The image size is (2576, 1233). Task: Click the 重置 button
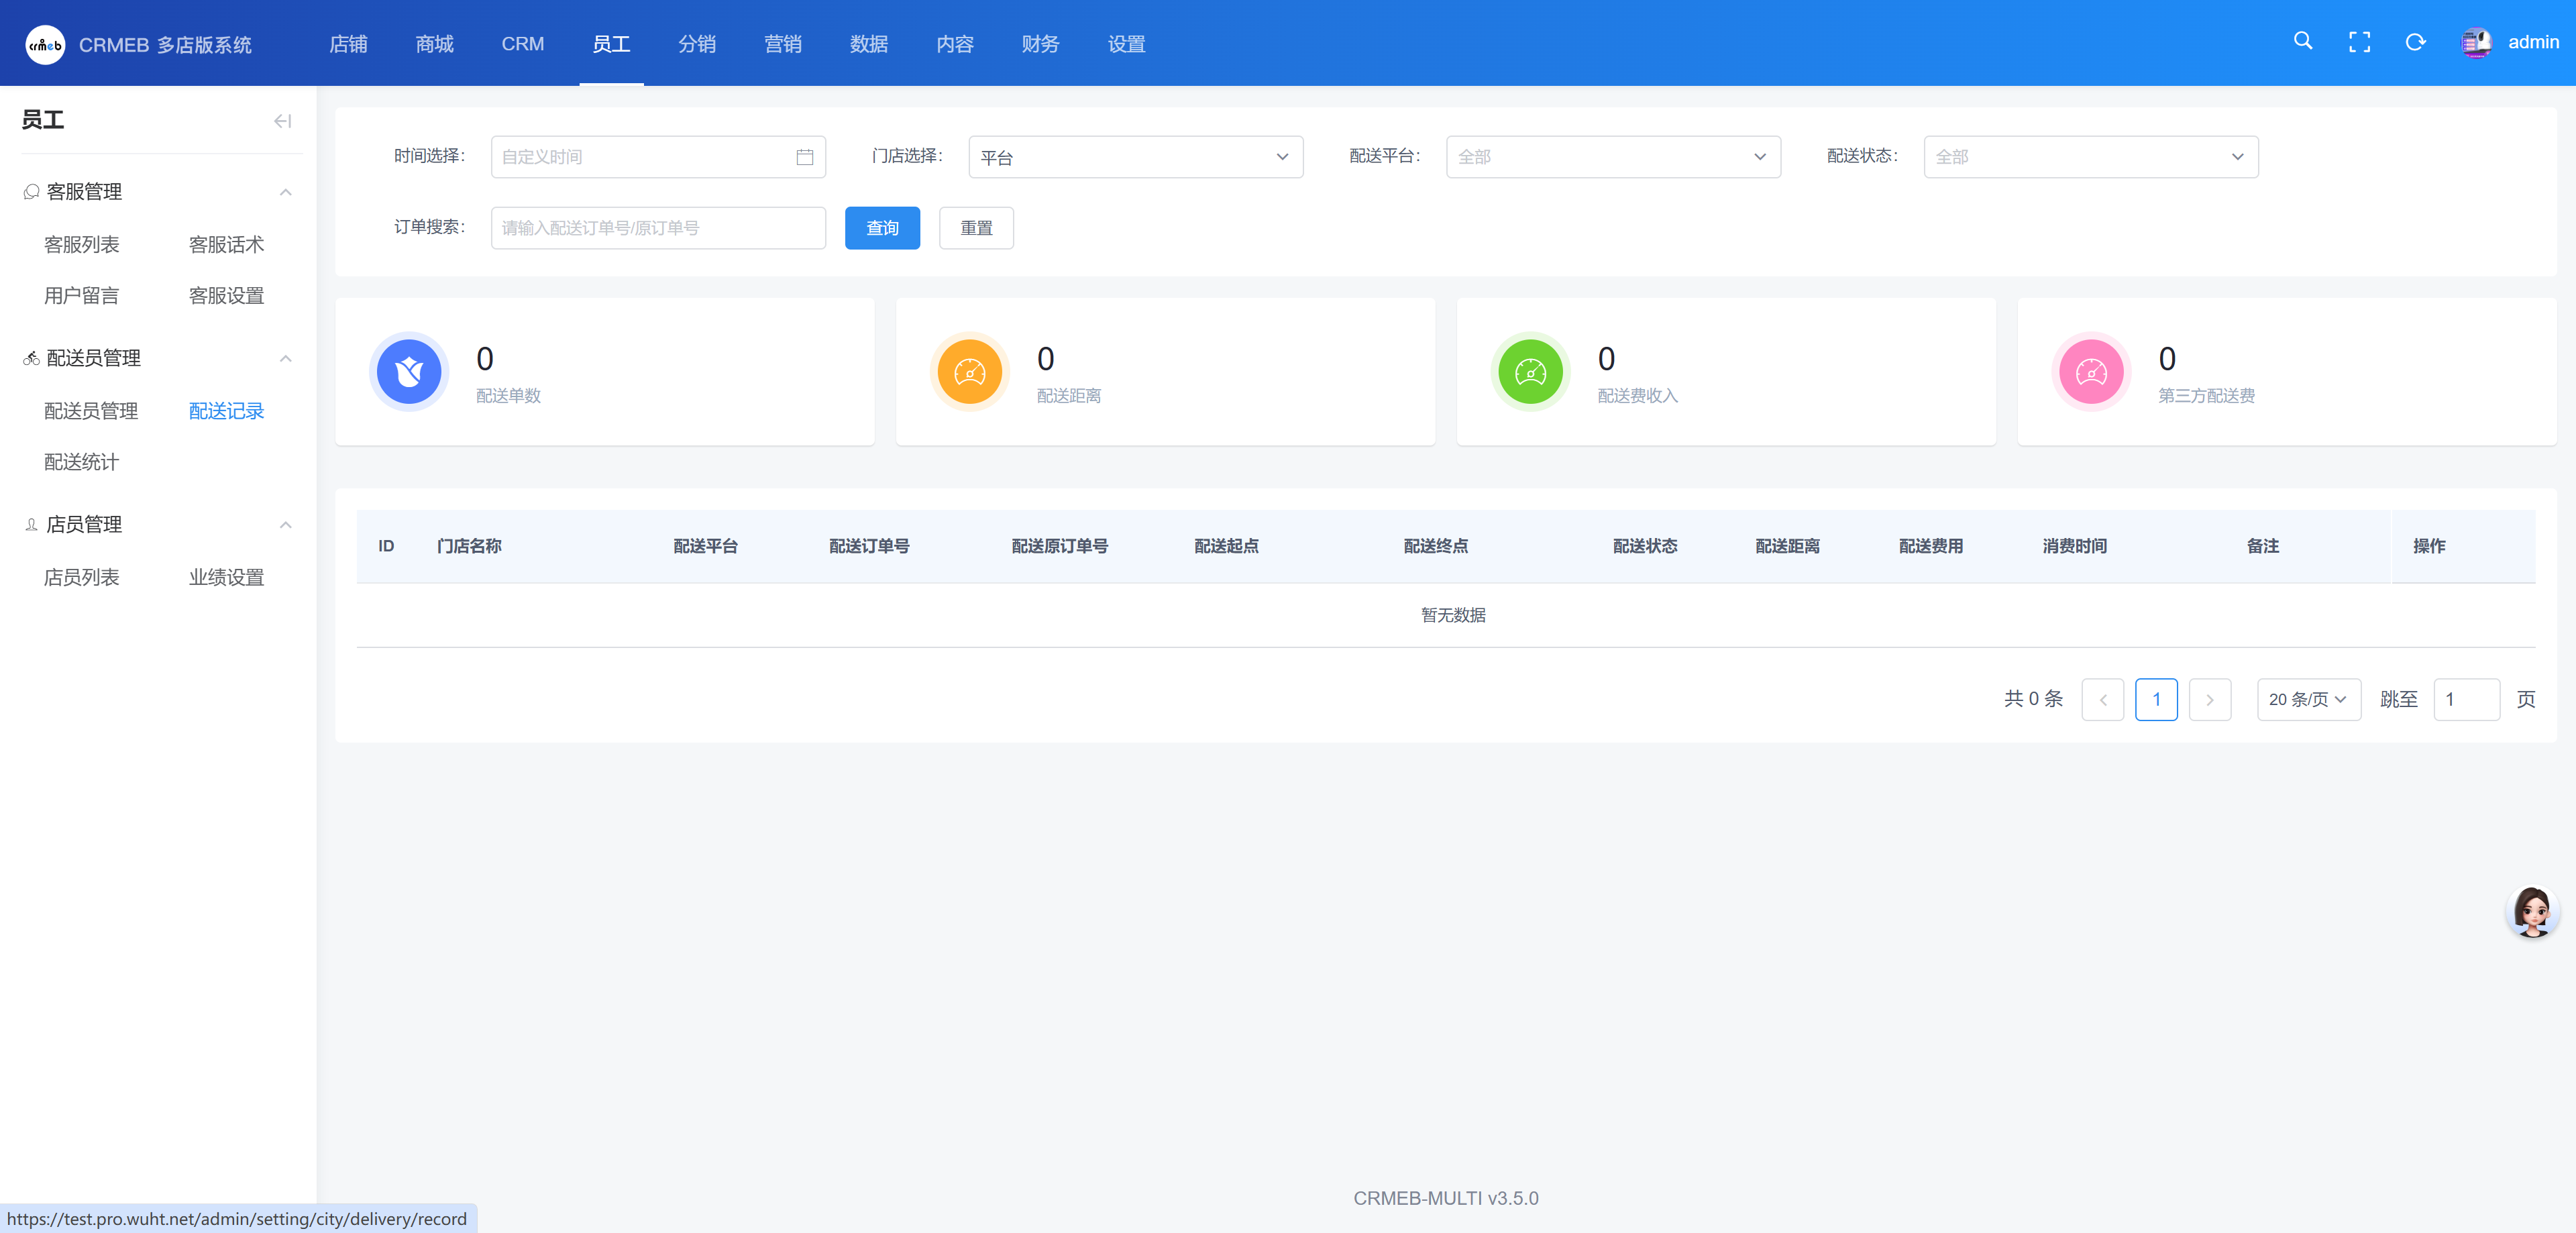(x=975, y=228)
